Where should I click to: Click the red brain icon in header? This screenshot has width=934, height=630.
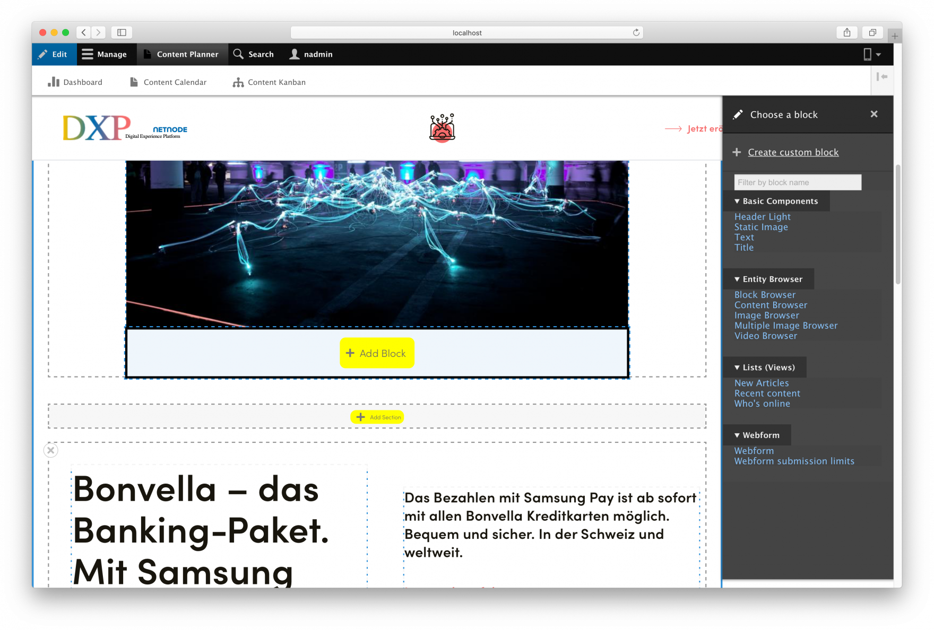(442, 128)
